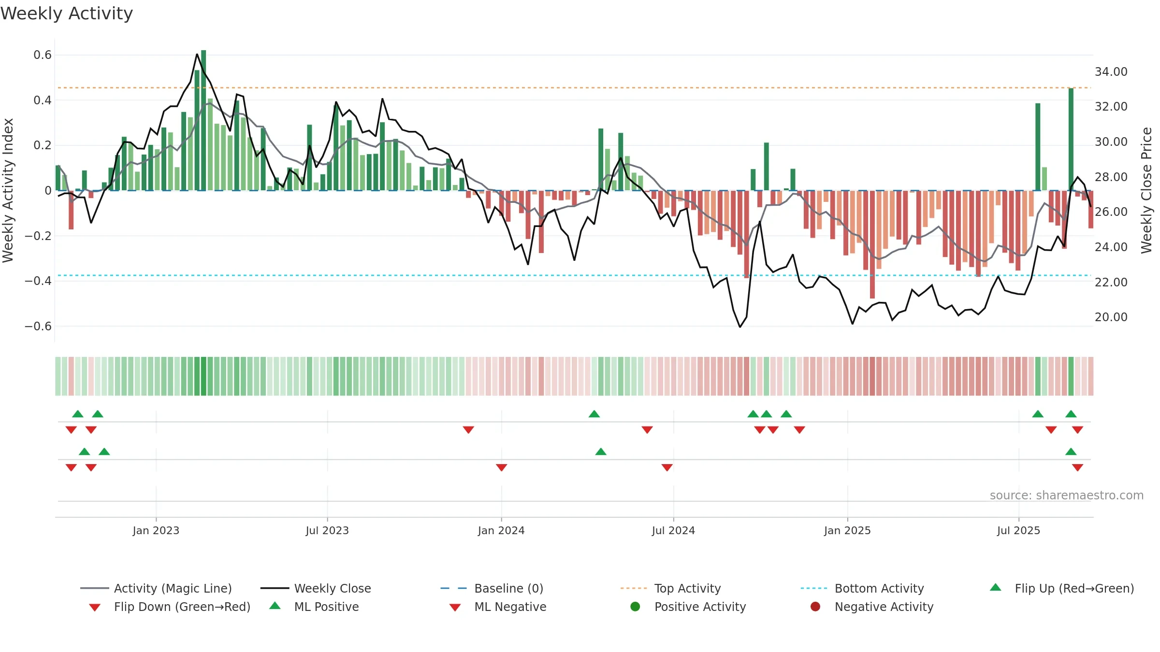
Task: Click the tallest green bar reaching 0.6 in early 2023
Action: 203,120
